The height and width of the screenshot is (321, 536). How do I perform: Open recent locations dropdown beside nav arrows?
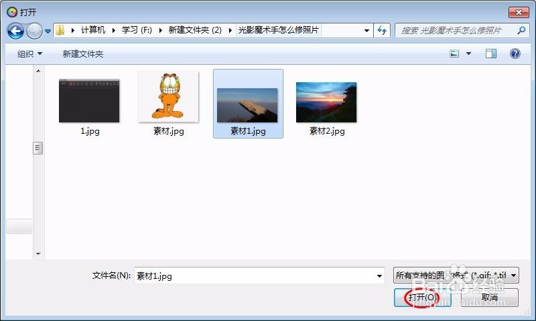click(48, 31)
